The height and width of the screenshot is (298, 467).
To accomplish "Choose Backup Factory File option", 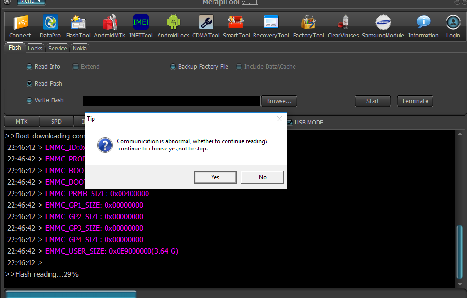I will coord(173,67).
